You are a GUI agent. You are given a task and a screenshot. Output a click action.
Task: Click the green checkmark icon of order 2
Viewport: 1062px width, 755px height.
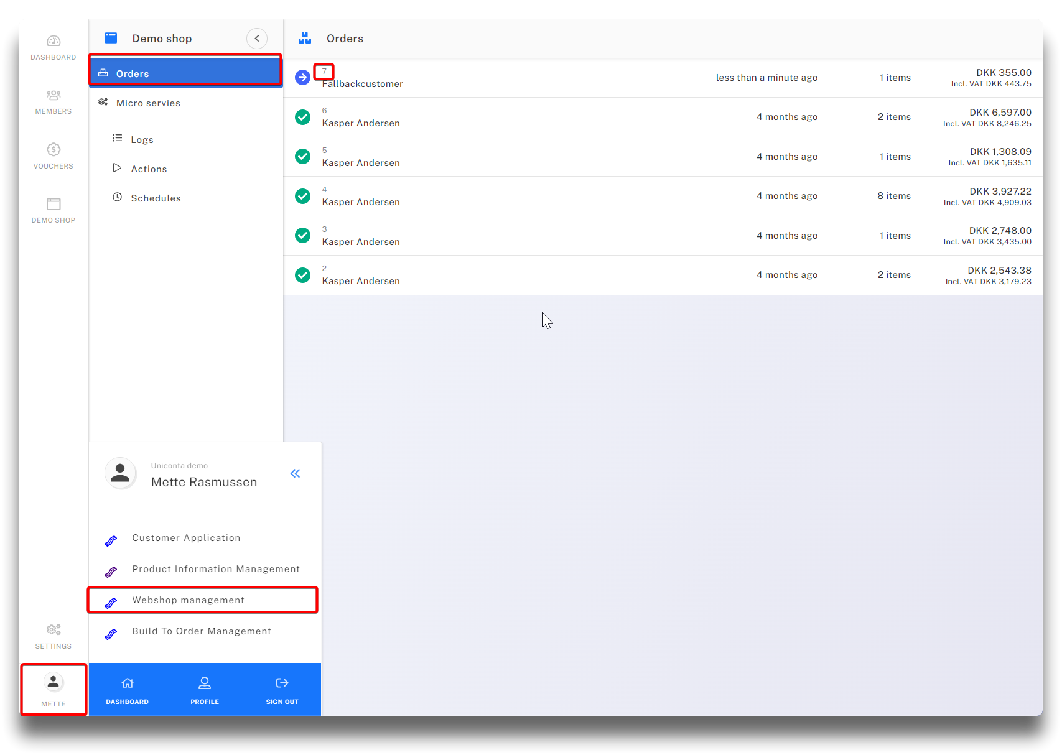pos(302,275)
